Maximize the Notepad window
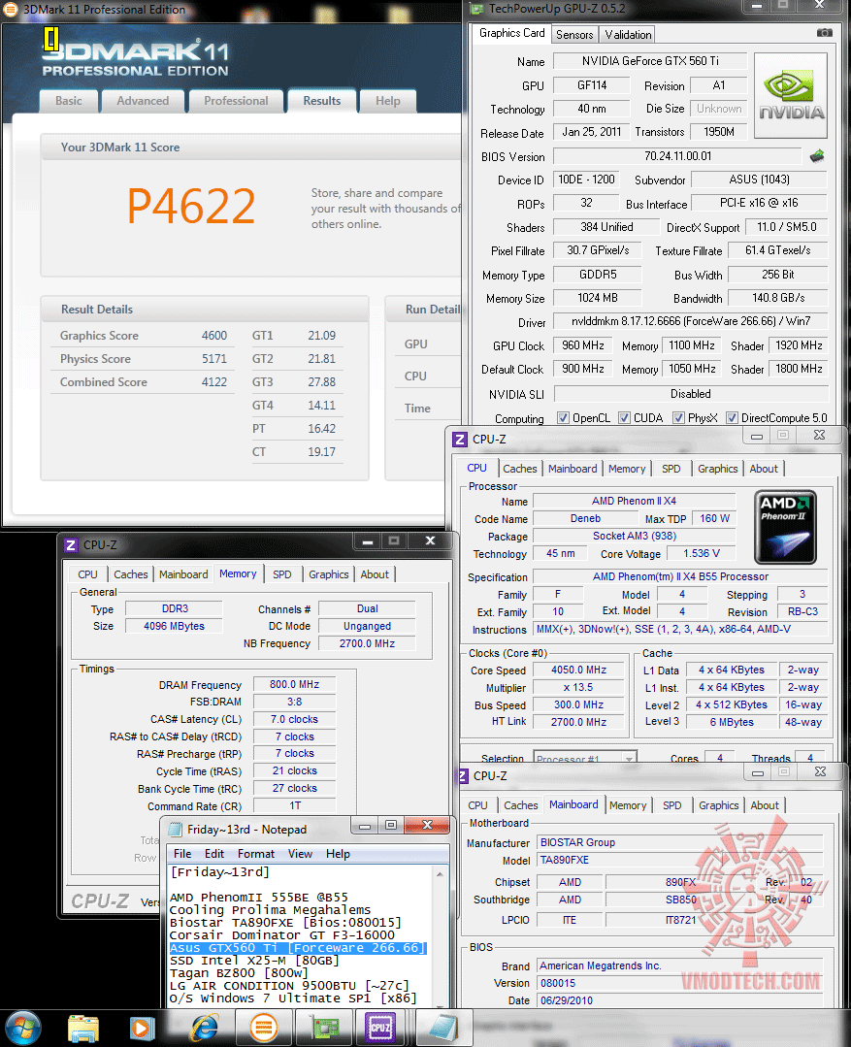This screenshot has width=851, height=1047. (x=391, y=826)
